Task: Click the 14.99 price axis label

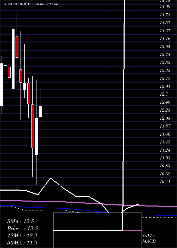Action: point(165,7)
